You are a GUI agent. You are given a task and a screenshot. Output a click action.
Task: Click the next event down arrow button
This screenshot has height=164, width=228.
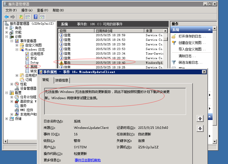(200, 129)
